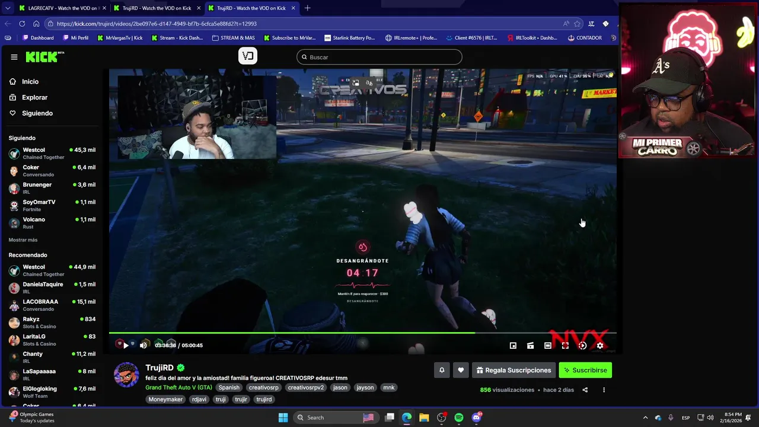This screenshot has height=427, width=759.
Task: Open a new browser tab
Action: tap(307, 8)
